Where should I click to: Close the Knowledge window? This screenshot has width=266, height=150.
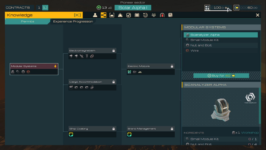pyautogui.click(x=258, y=15)
